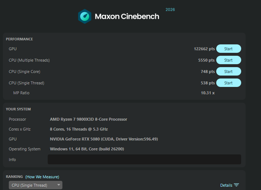Click the Windows 11 operating system entry

pos(87,149)
